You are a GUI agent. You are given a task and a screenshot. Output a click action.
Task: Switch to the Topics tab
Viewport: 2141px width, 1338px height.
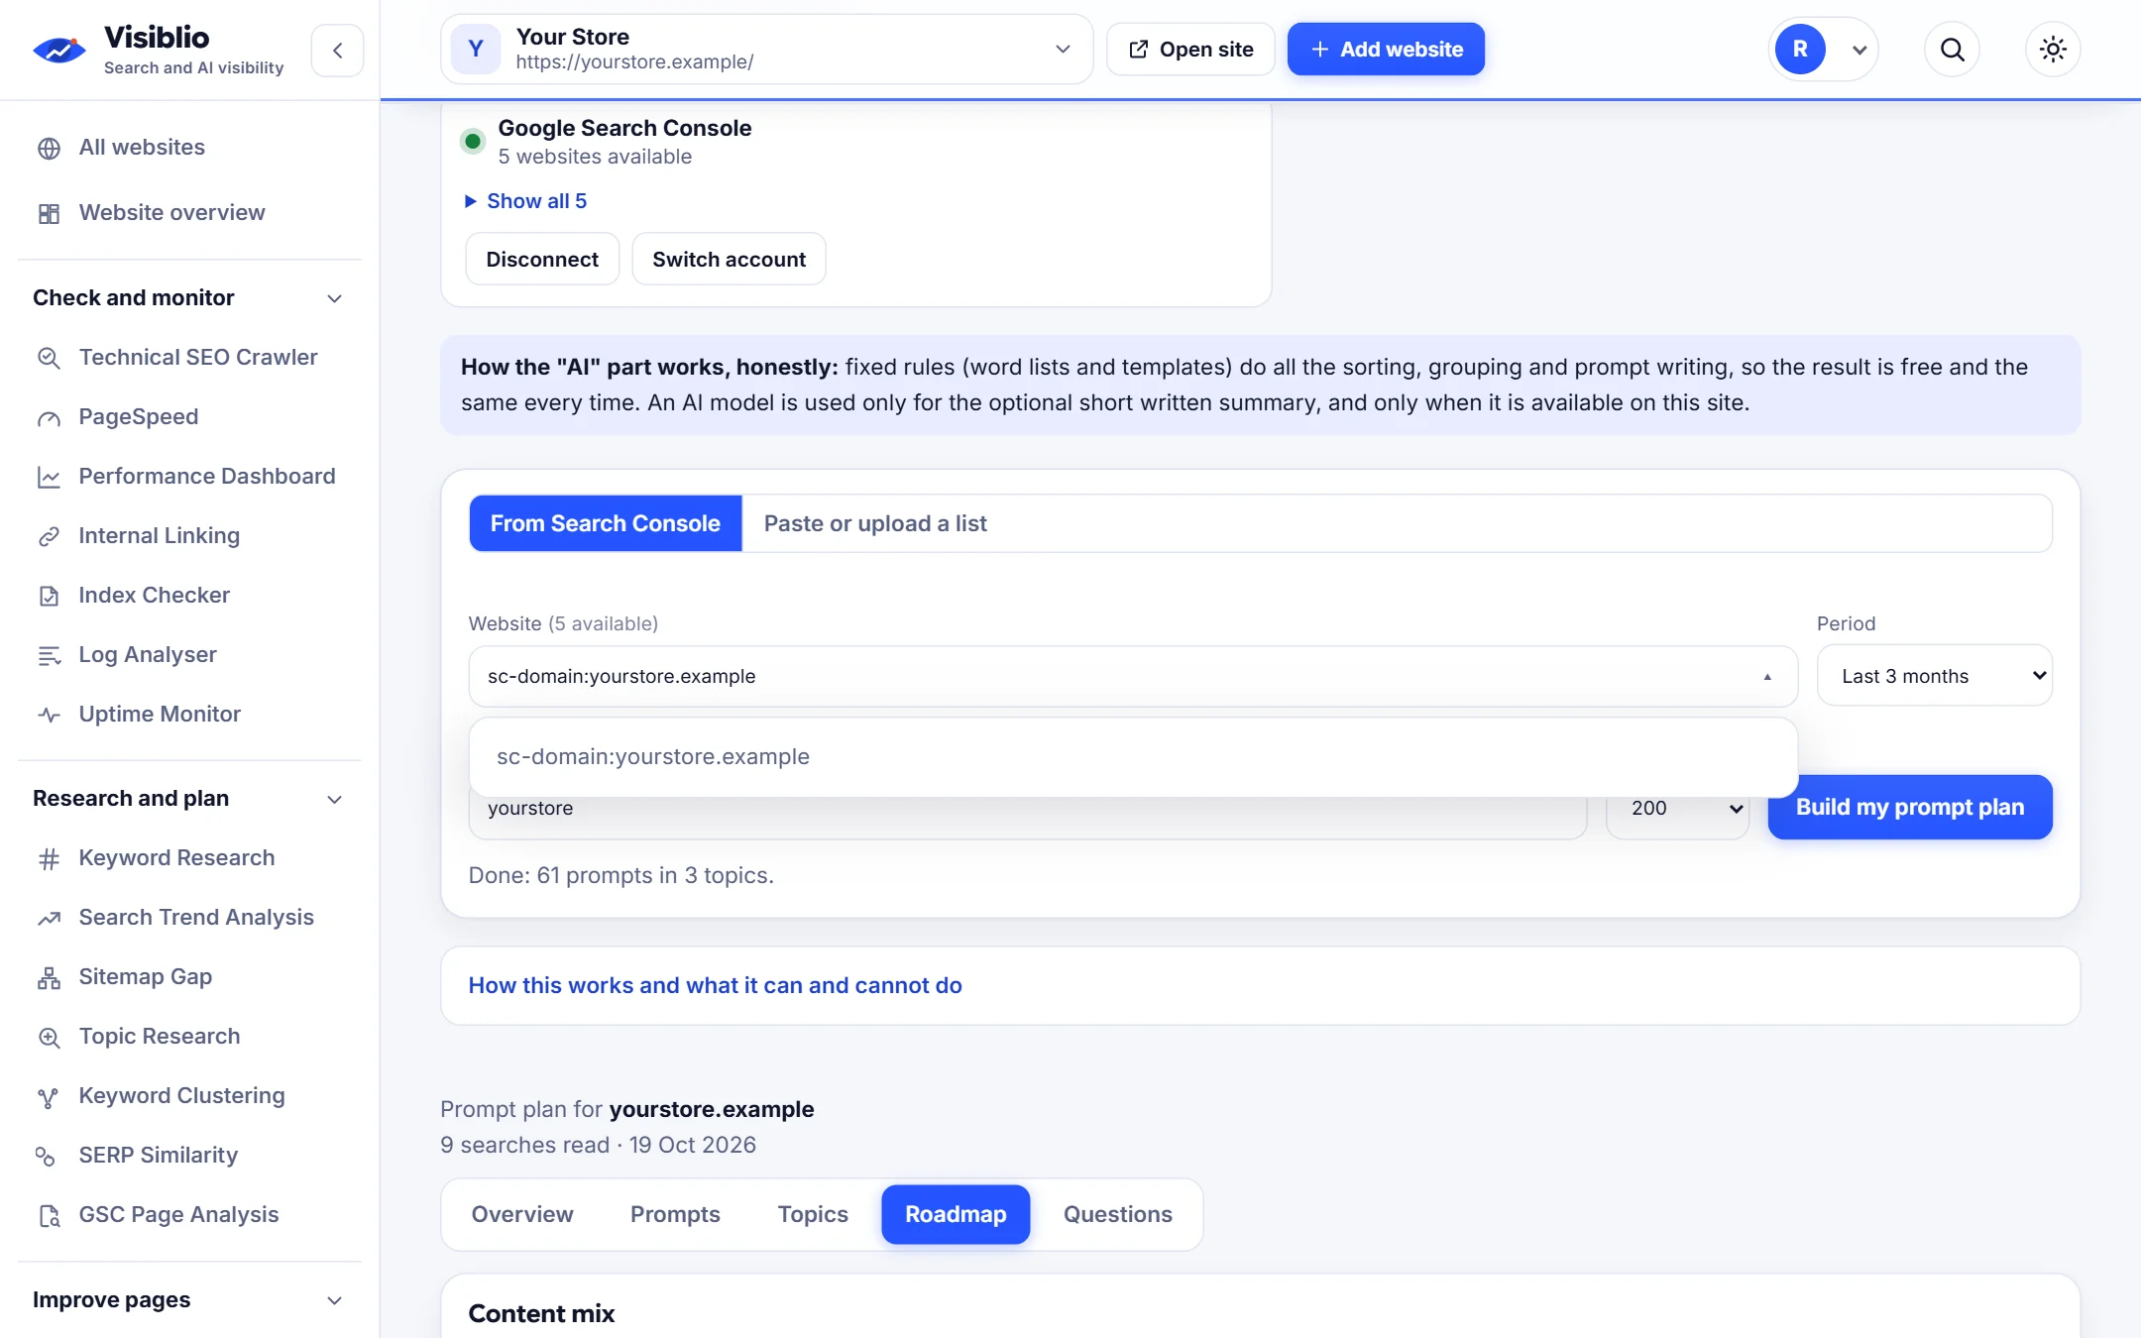(813, 1214)
